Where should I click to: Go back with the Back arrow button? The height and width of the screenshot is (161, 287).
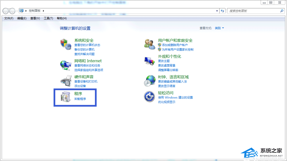point(5,11)
